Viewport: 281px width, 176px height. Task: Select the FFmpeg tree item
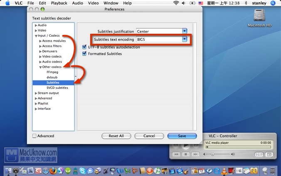(x=52, y=72)
